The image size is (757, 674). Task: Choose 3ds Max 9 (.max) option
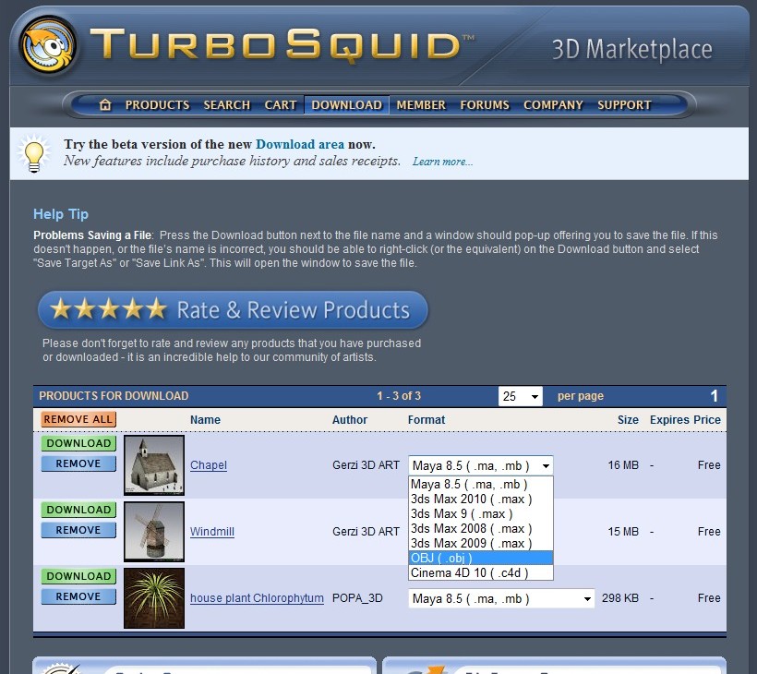(481, 513)
